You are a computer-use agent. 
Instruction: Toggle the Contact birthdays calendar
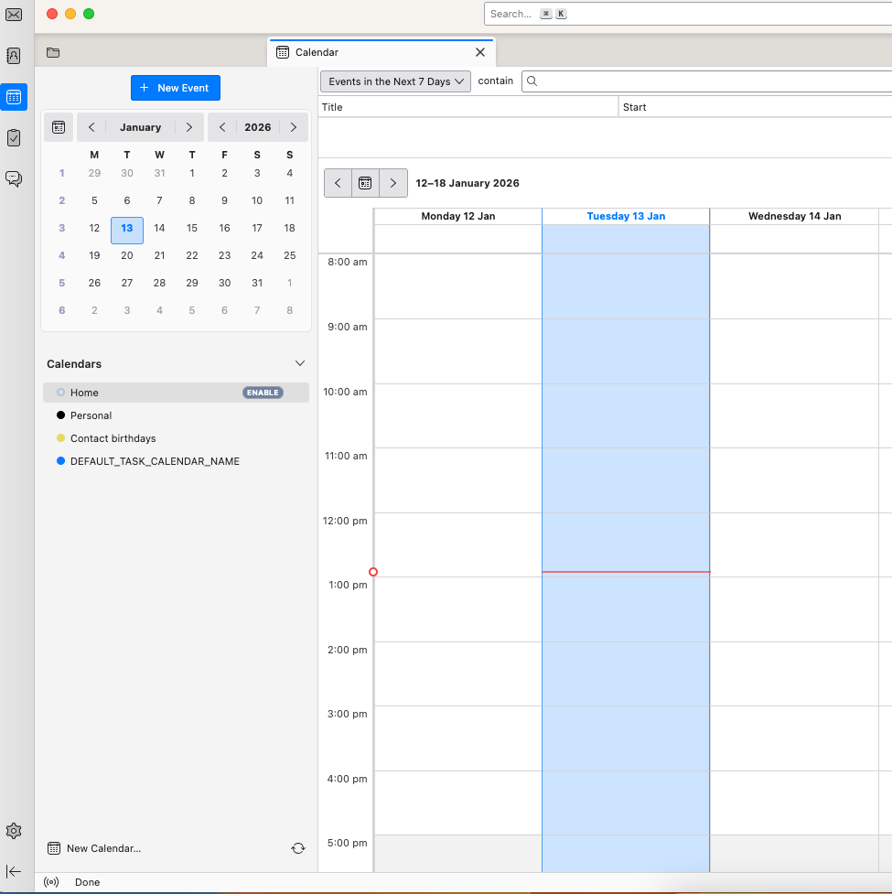[x=59, y=437]
